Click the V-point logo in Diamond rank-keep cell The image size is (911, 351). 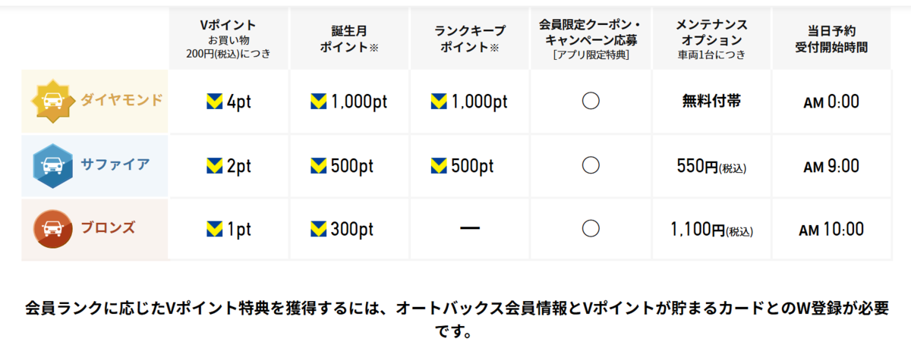pyautogui.click(x=439, y=102)
